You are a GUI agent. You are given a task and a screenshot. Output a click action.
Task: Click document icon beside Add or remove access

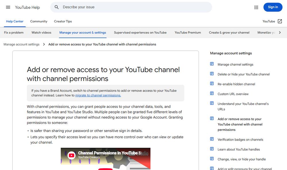pyautogui.click(x=212, y=118)
